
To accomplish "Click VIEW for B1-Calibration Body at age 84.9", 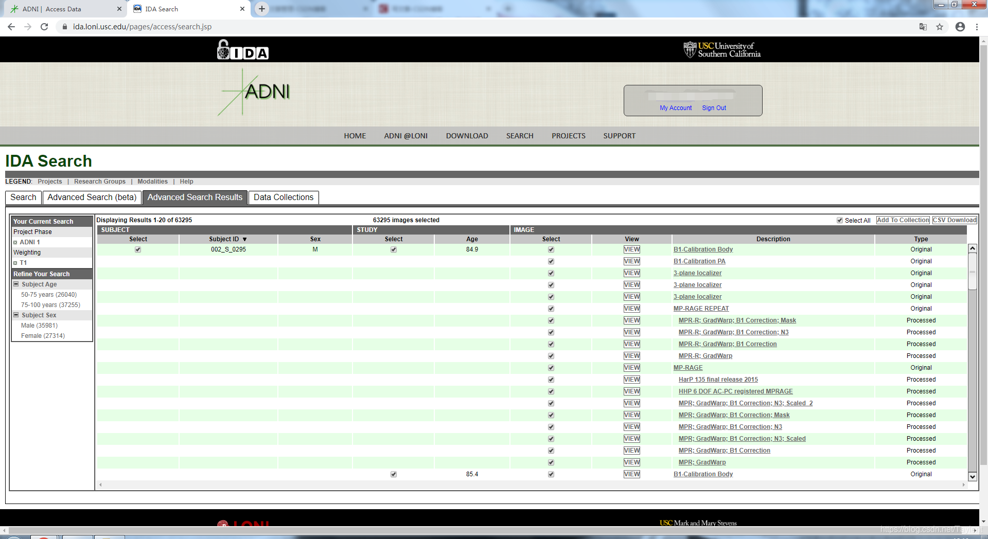I will (x=632, y=249).
